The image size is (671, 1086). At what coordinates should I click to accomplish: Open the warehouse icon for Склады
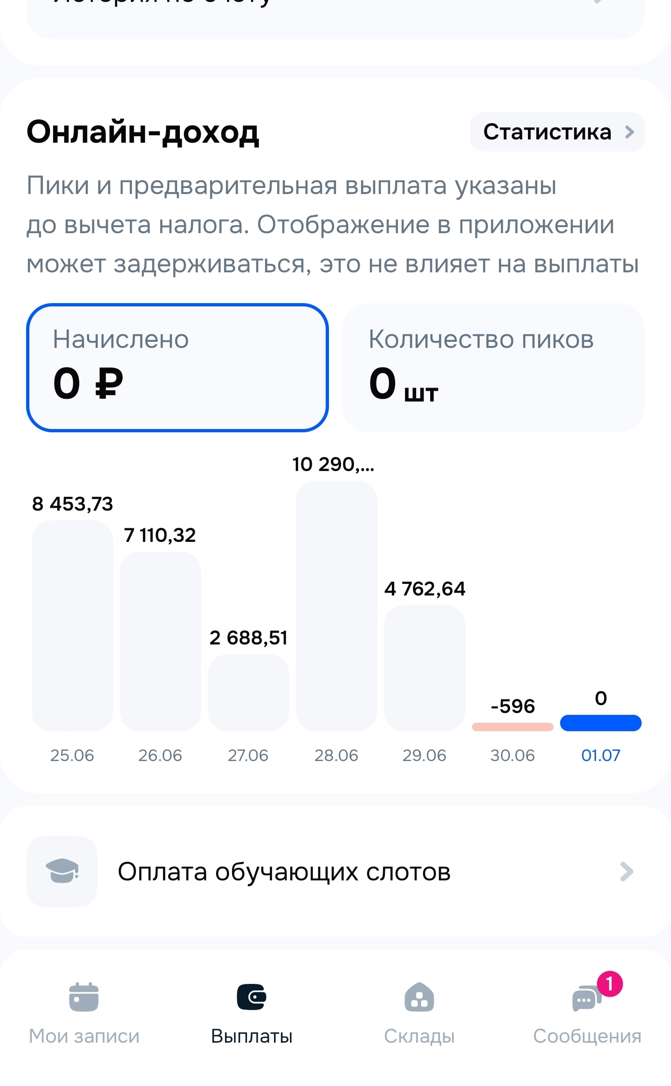point(419,996)
